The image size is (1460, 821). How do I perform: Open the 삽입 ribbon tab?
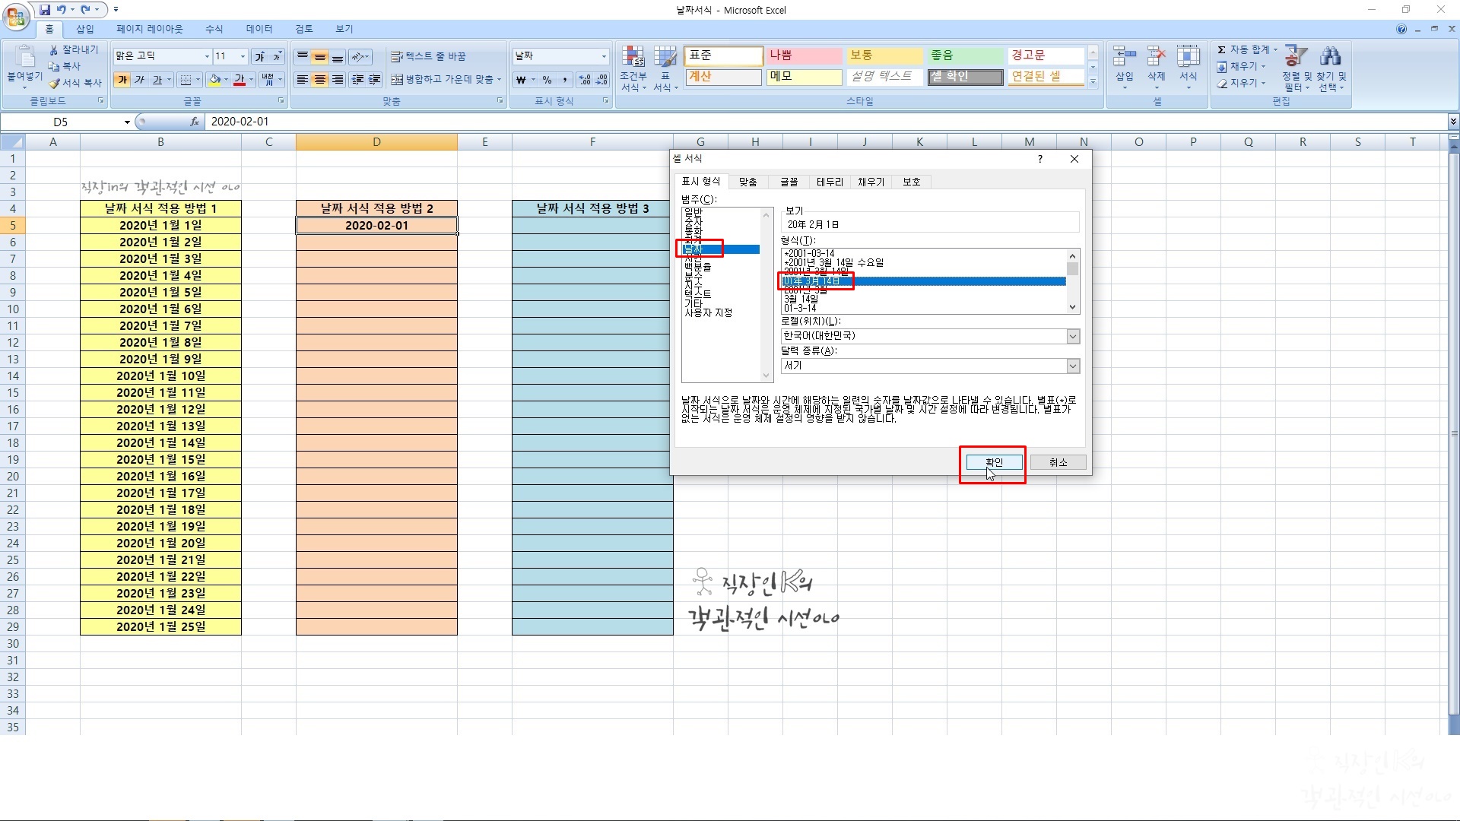85,29
